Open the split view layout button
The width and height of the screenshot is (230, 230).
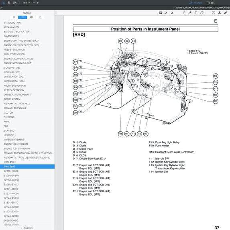[x=15, y=3]
